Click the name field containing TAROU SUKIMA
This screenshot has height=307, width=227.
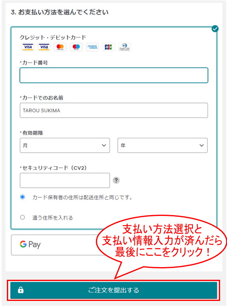114,111
